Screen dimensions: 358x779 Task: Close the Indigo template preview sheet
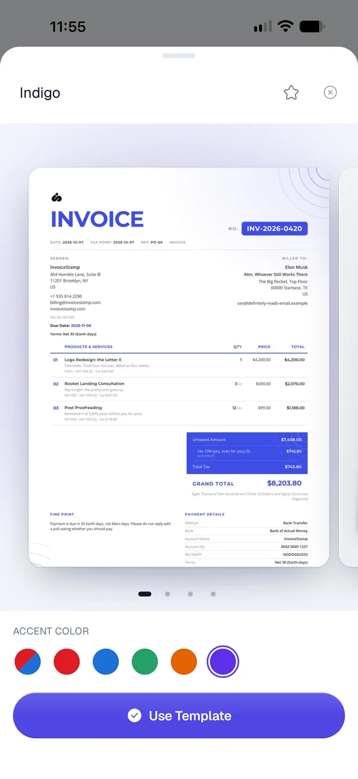pyautogui.click(x=330, y=92)
